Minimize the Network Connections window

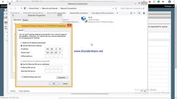tap(136, 4)
